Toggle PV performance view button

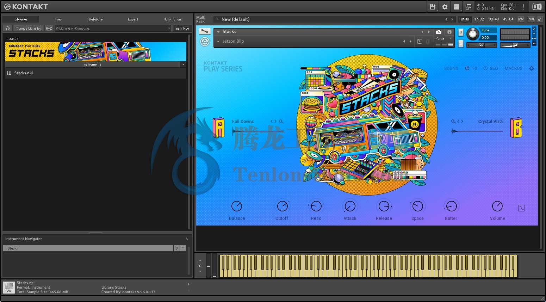(x=534, y=43)
